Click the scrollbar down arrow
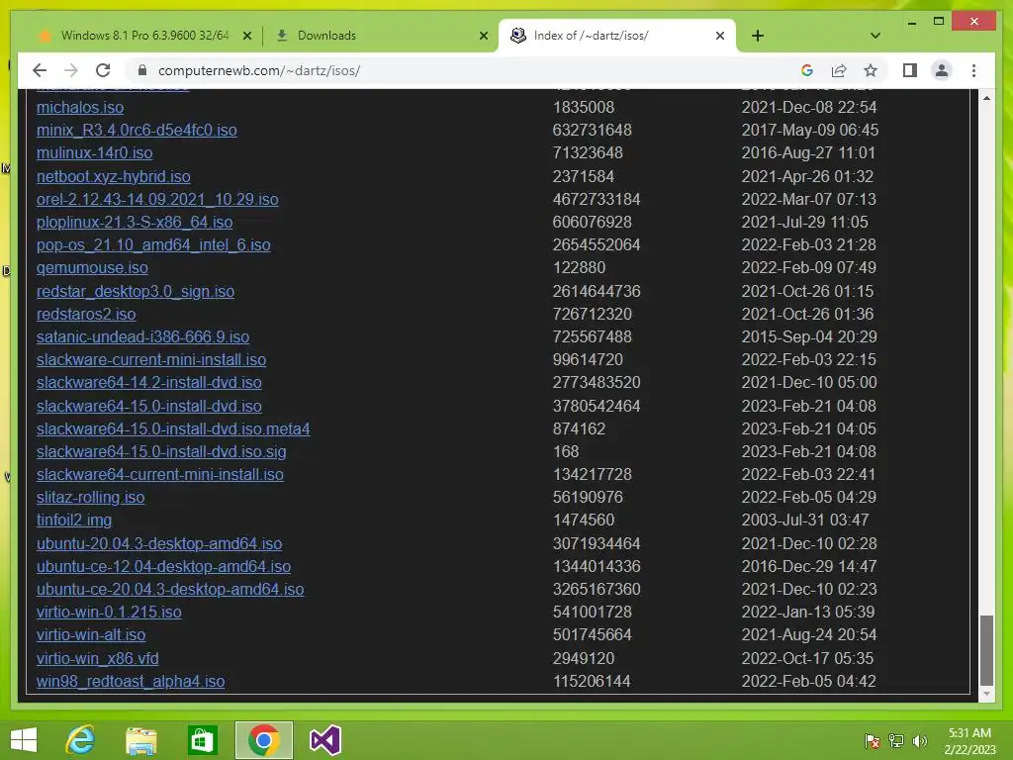The image size is (1013, 760). point(986,694)
